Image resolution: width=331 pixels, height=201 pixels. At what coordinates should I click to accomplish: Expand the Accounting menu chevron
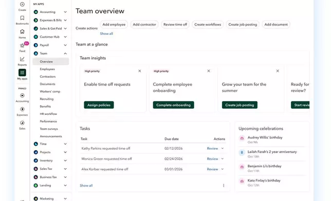click(65, 12)
